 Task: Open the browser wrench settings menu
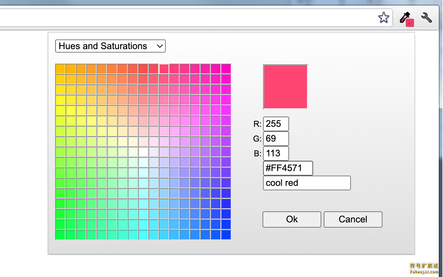(x=426, y=17)
